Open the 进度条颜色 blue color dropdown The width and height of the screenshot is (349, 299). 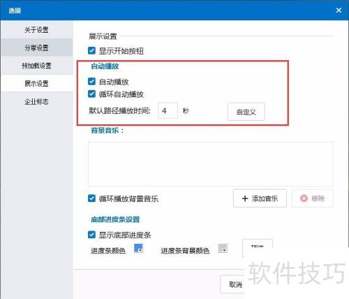pyautogui.click(x=138, y=248)
